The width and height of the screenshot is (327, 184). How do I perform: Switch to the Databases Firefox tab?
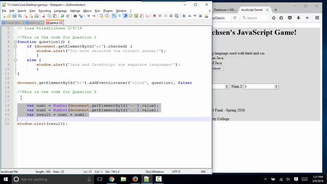(225, 10)
